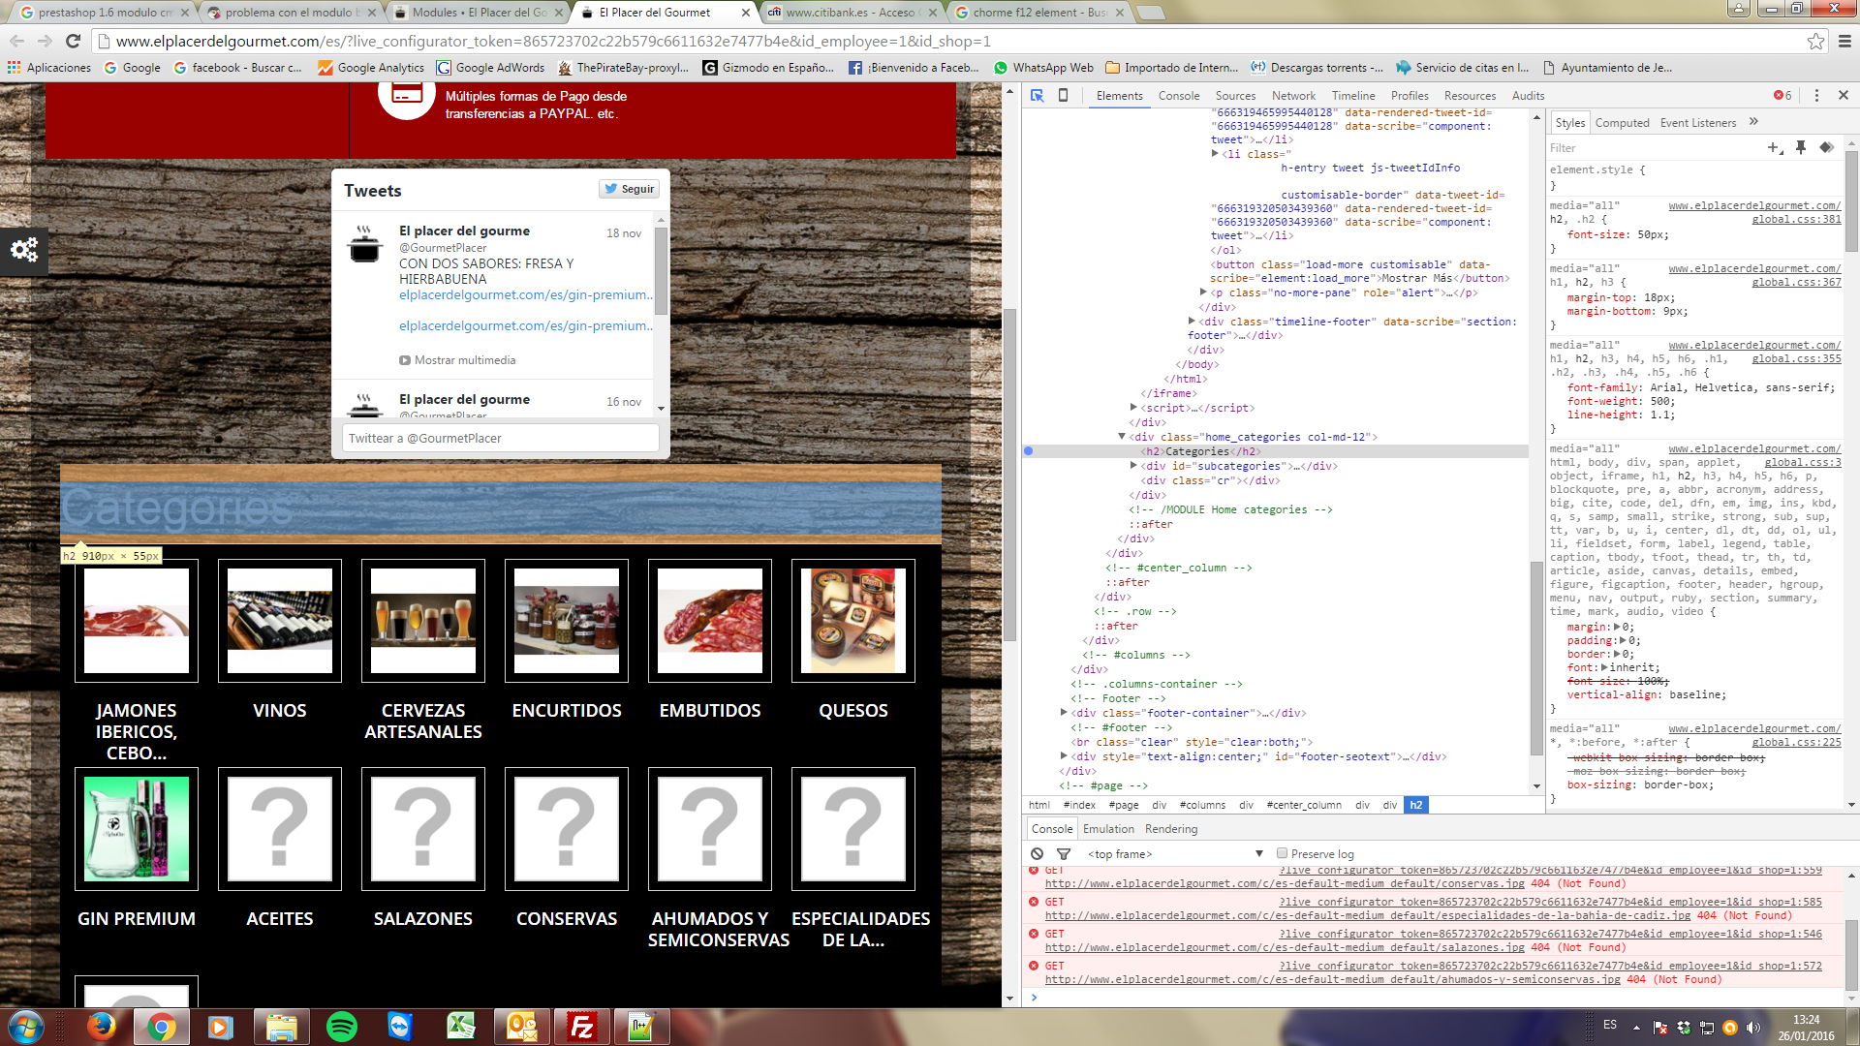Screen dimensions: 1860x1046
Task: Open the top frame context dropdown
Action: point(1174,853)
